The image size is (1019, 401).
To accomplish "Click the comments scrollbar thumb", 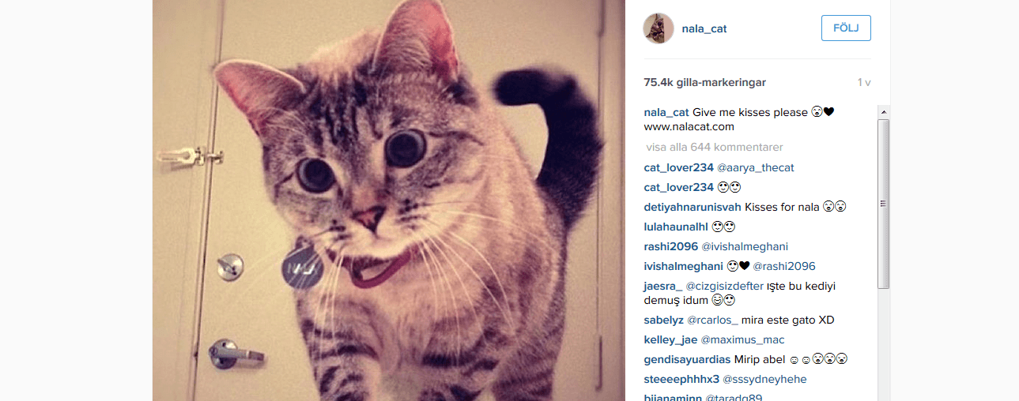I will click(884, 204).
